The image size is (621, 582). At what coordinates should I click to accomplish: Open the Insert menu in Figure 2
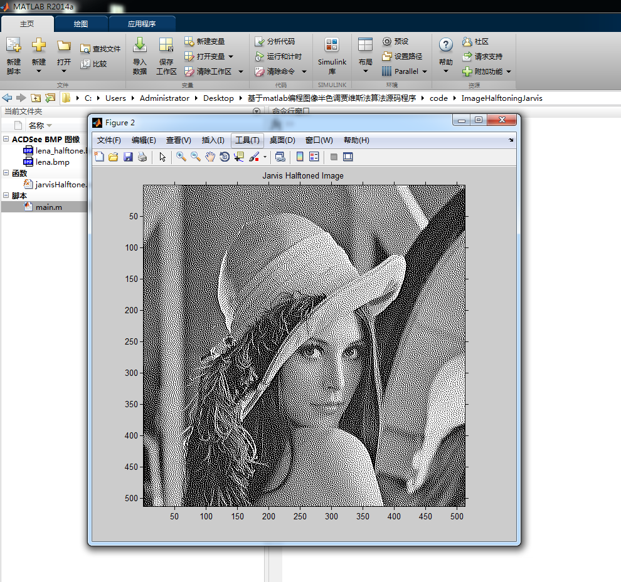click(x=213, y=140)
